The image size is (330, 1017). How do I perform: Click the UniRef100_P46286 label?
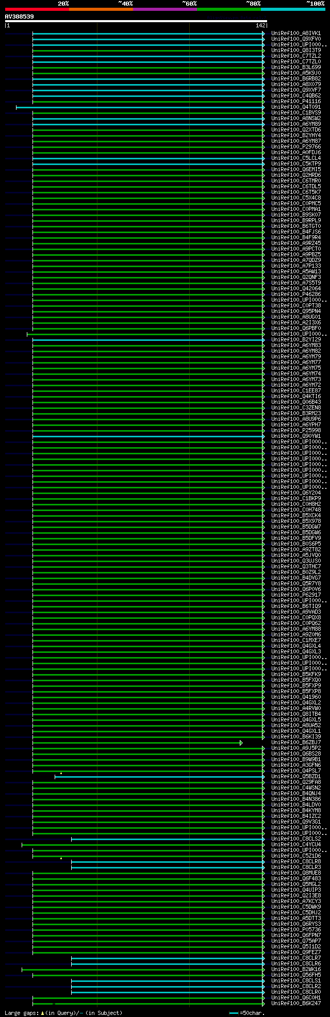(x=296, y=294)
